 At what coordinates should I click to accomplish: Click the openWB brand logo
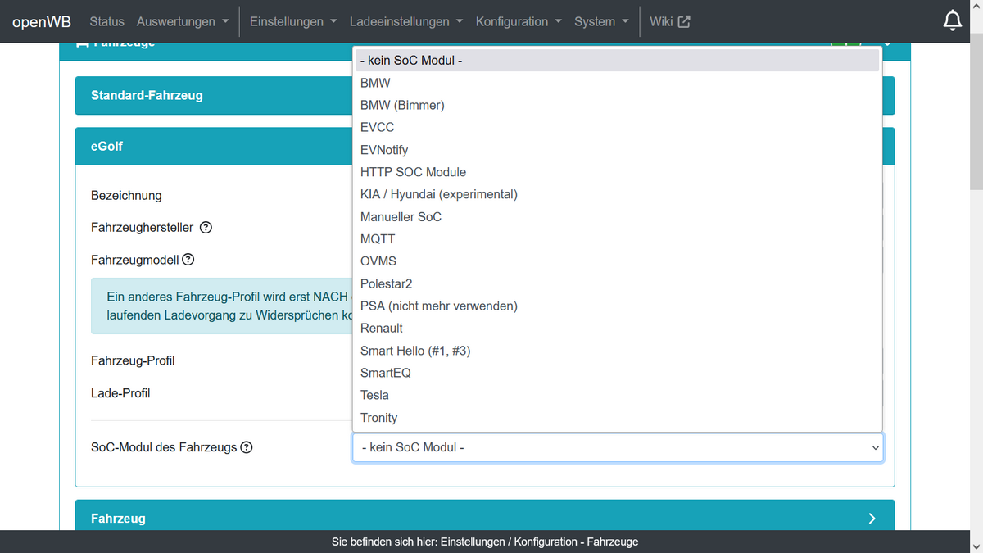coord(42,21)
